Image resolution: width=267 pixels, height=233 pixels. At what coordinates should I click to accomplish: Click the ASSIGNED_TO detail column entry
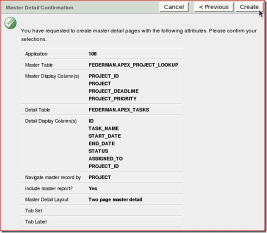(x=105, y=158)
